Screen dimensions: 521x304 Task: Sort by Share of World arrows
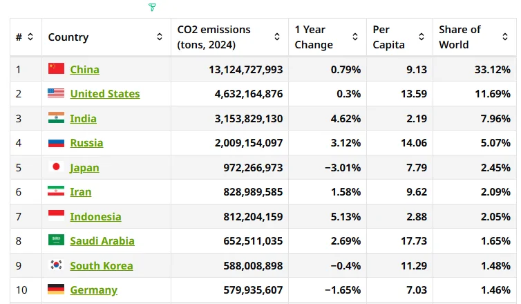505,37
